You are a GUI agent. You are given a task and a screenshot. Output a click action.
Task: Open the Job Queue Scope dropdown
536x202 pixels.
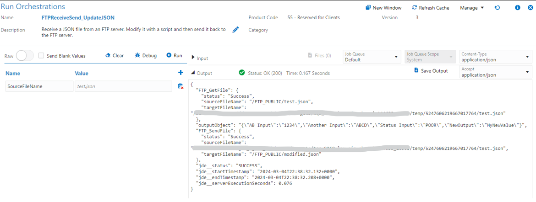pos(430,57)
